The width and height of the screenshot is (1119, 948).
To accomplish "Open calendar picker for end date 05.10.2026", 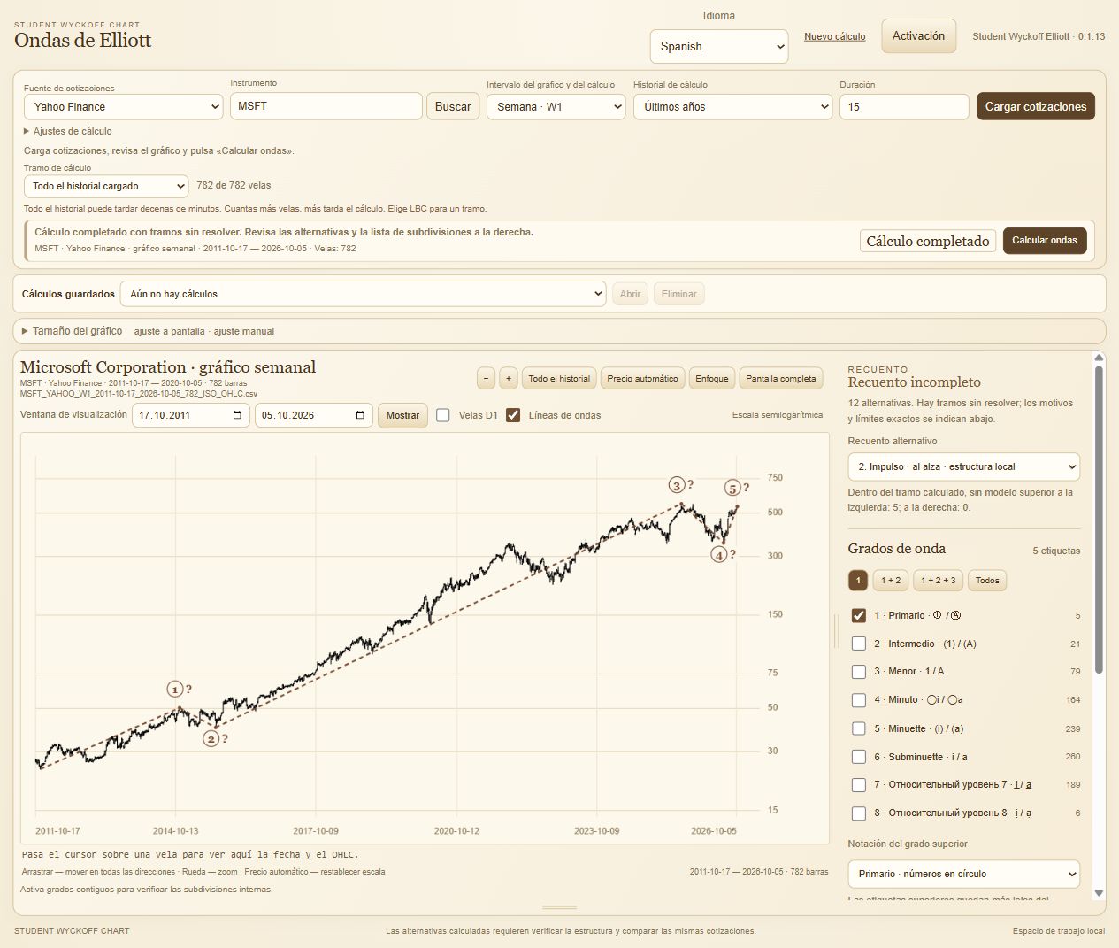I will click(360, 415).
